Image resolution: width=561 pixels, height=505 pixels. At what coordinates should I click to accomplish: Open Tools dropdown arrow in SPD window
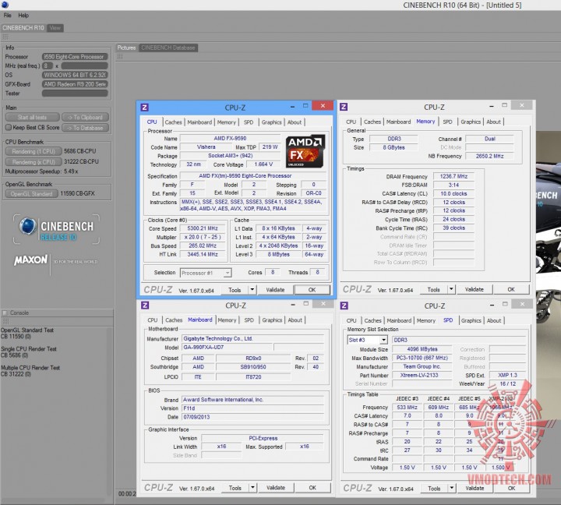(x=451, y=488)
